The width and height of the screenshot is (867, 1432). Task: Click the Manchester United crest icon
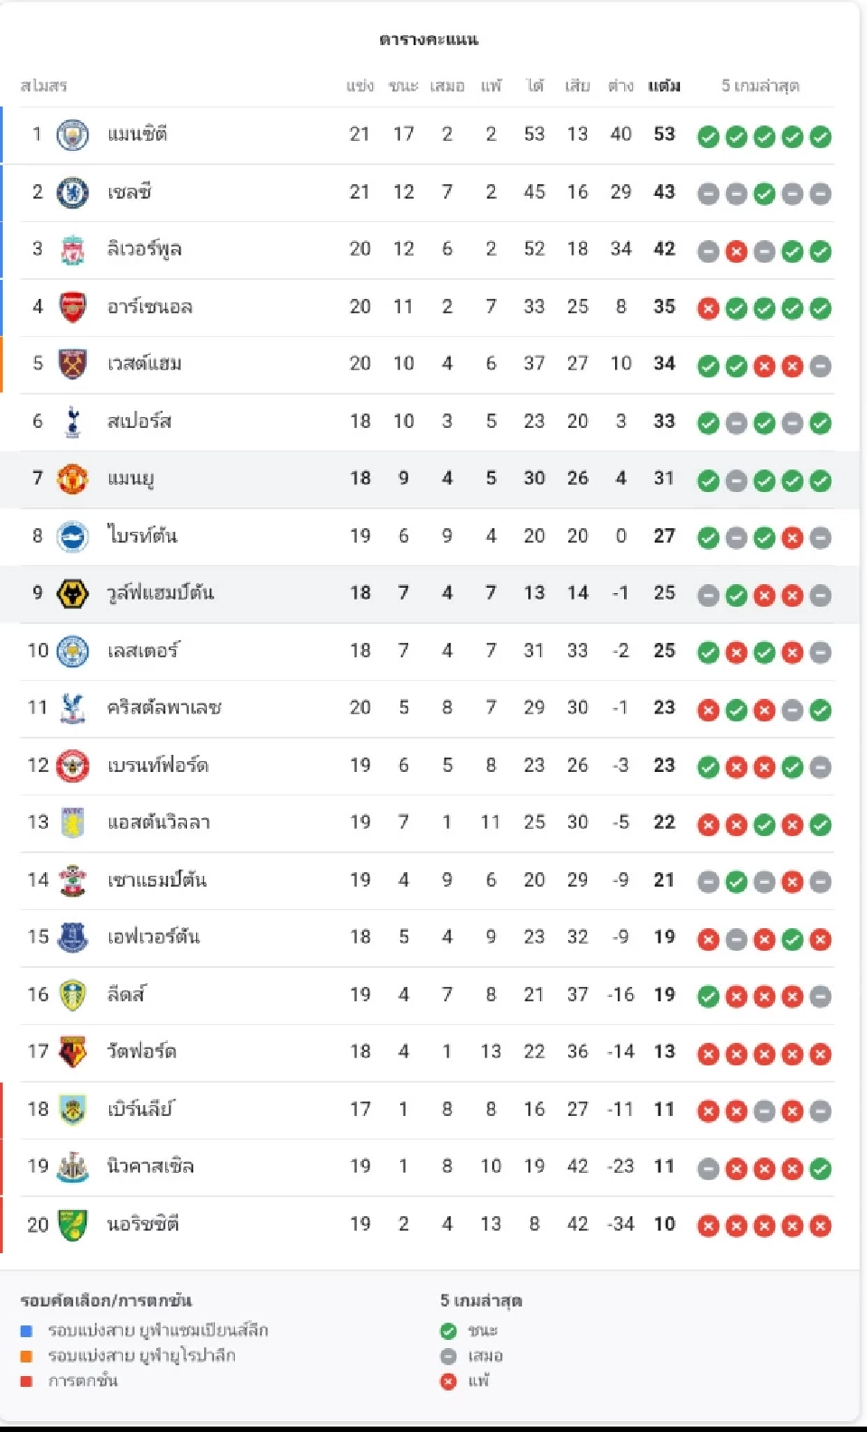tap(72, 479)
